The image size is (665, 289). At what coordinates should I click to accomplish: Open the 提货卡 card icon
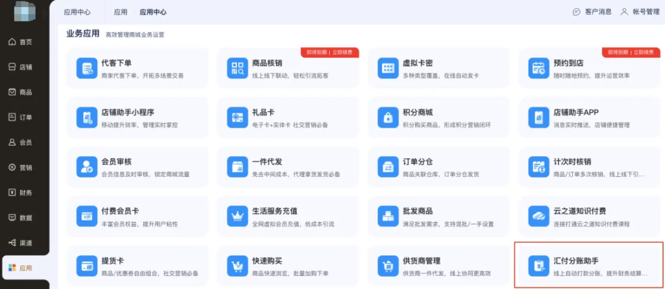87,266
